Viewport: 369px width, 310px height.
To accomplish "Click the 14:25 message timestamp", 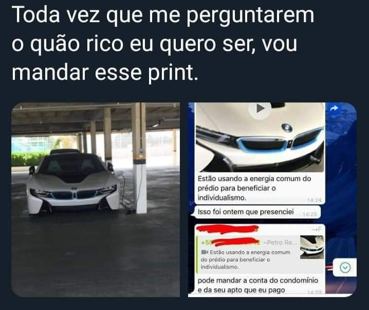I will point(309,214).
